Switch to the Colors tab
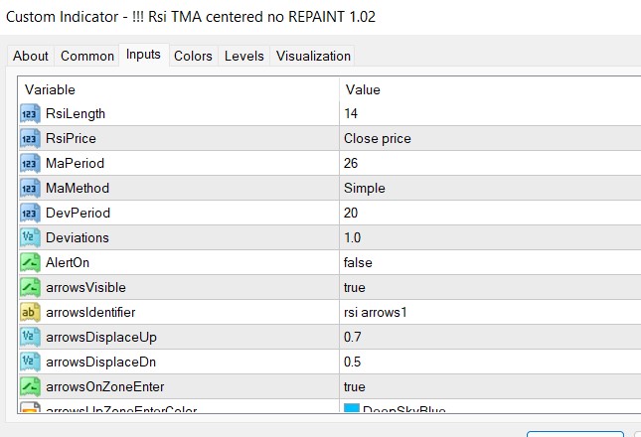 193,56
